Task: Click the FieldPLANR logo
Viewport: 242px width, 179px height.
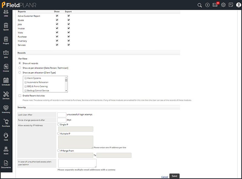Action: 19,5
